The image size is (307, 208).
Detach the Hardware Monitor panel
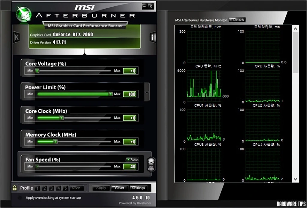click(x=237, y=20)
